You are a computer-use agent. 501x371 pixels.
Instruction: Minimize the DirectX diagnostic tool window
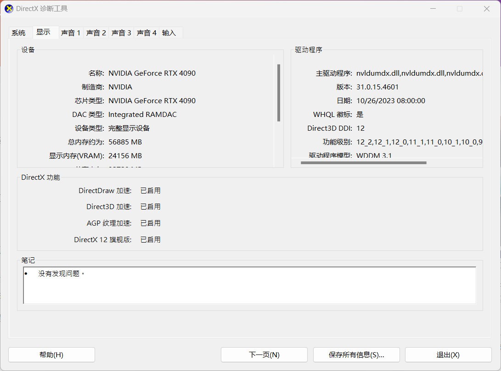(433, 9)
